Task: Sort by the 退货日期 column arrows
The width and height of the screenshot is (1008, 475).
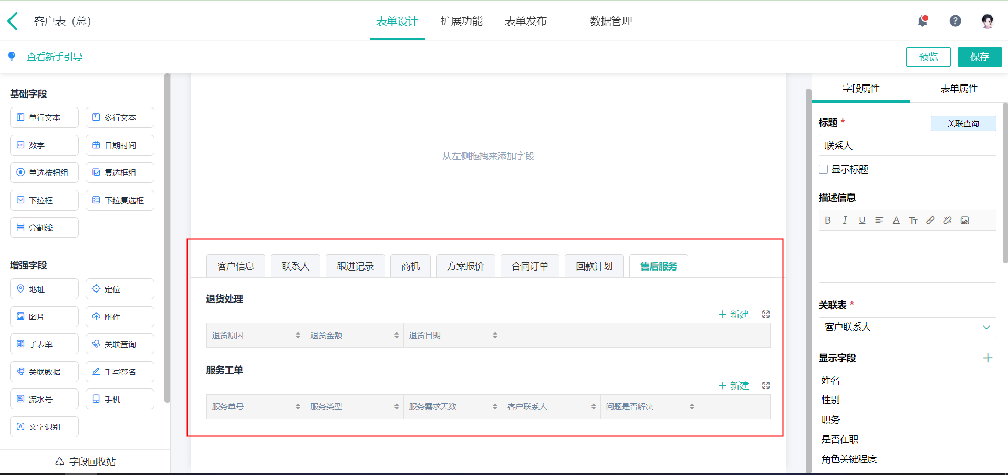Action: [x=495, y=336]
